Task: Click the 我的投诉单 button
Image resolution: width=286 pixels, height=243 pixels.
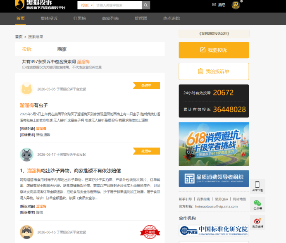Action: (x=214, y=71)
